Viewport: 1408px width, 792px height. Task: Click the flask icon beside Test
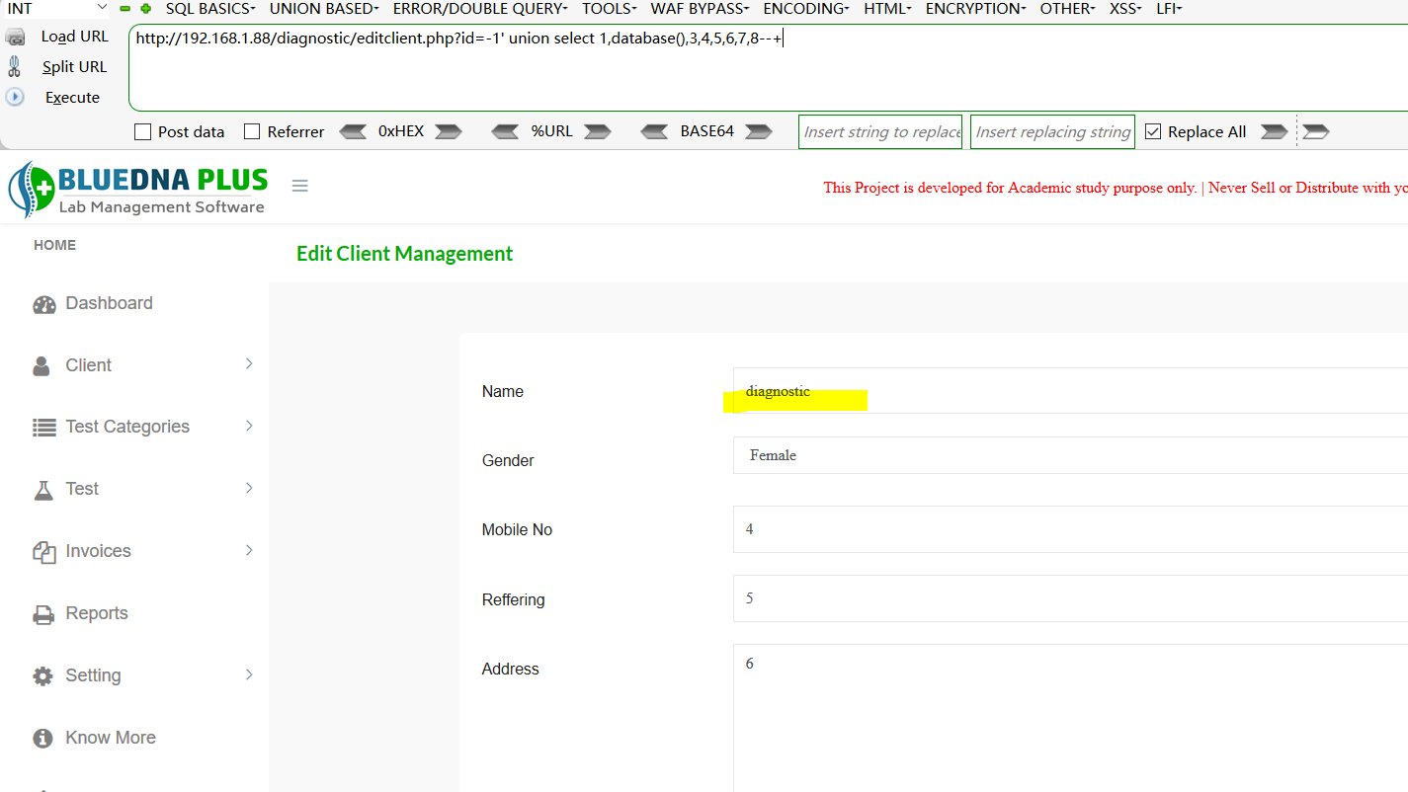(43, 490)
